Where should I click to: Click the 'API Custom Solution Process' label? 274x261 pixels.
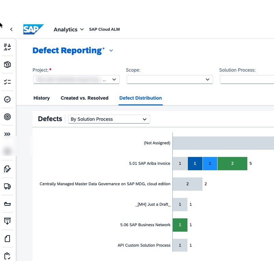144,245
